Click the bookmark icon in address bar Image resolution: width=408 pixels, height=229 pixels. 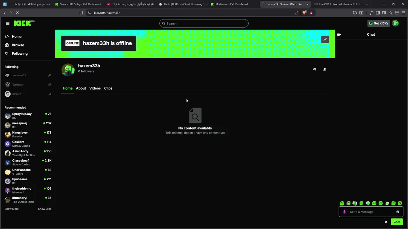pos(81,13)
